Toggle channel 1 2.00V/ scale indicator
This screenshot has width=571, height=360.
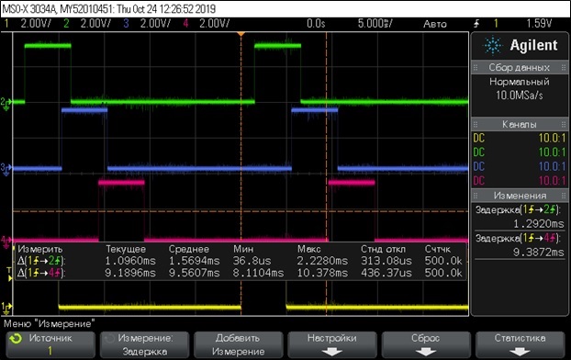pyautogui.click(x=28, y=24)
